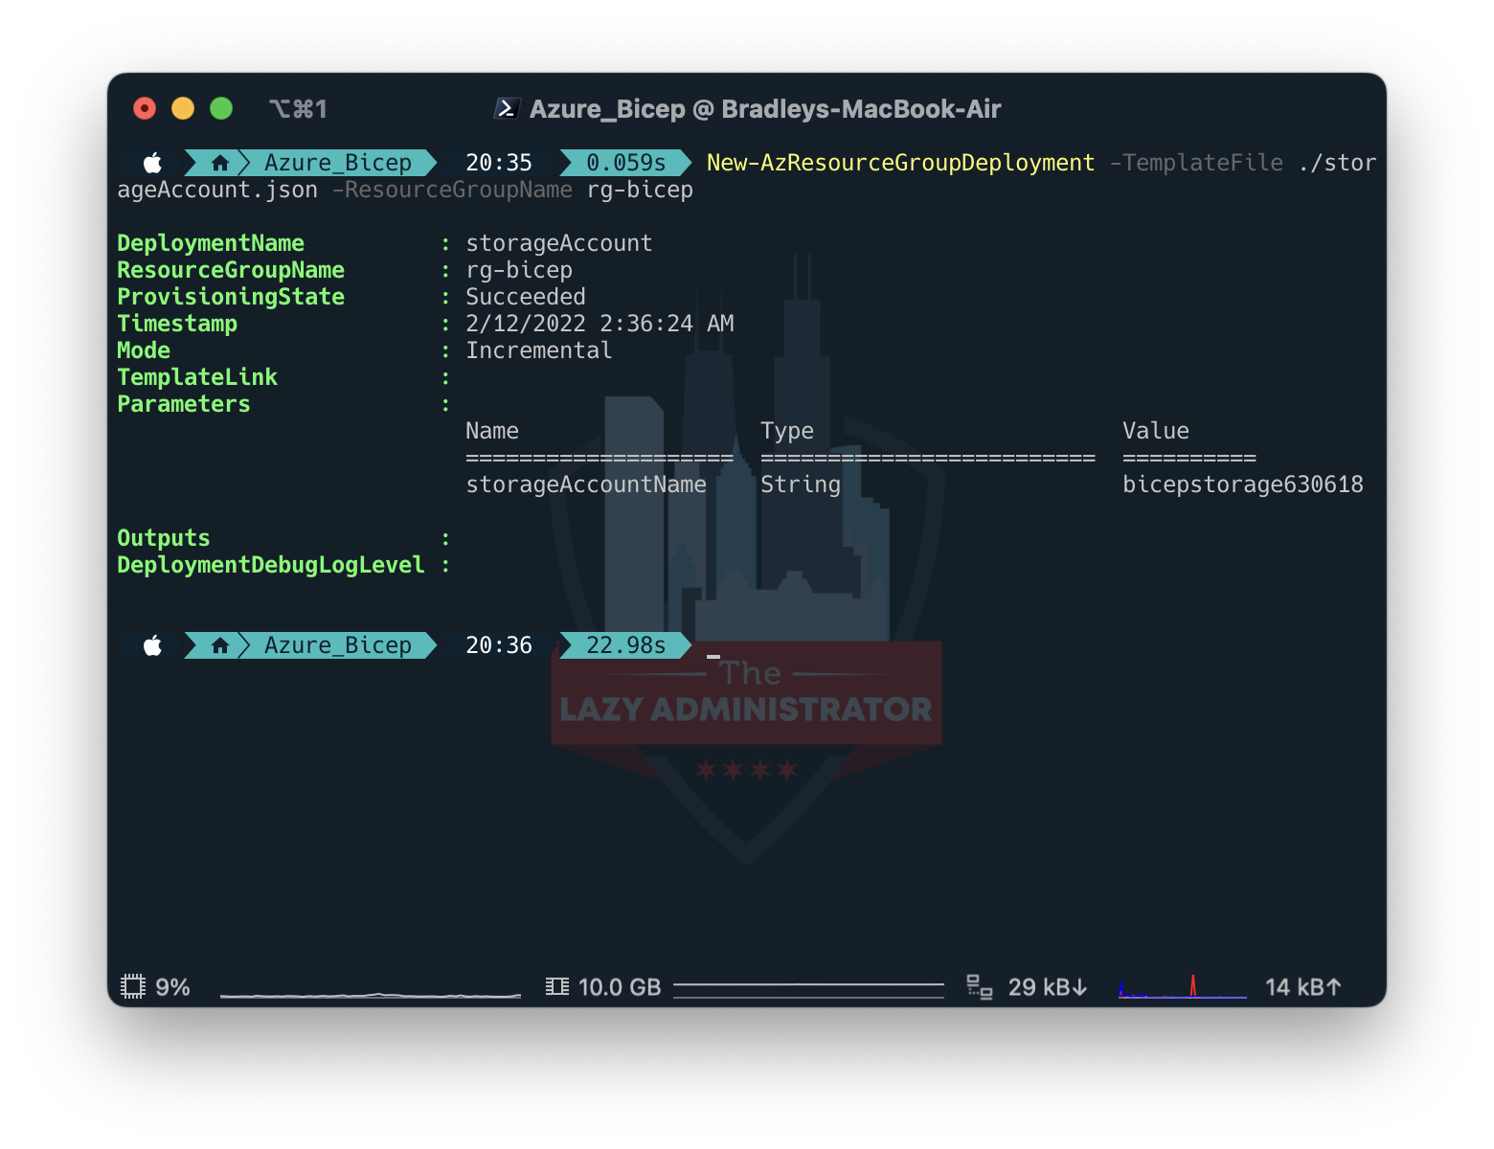1494x1149 pixels.
Task: Click the memory icon beside 10.0 GB
Action: click(x=557, y=986)
